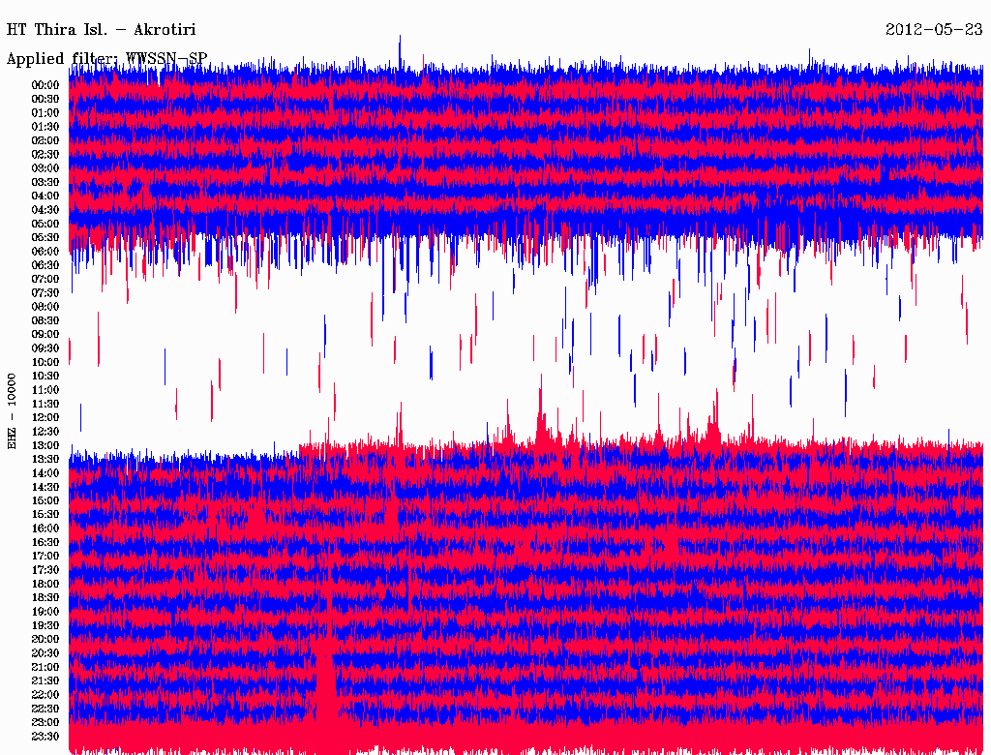Pick the 18:00 time label
991x755 pixels.
coord(45,584)
